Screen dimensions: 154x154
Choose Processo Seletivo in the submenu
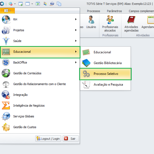(105, 74)
